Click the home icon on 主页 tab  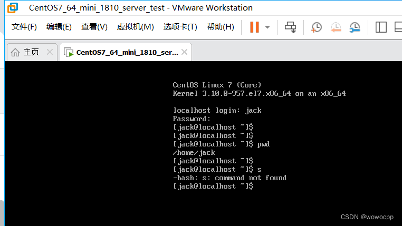tap(15, 52)
